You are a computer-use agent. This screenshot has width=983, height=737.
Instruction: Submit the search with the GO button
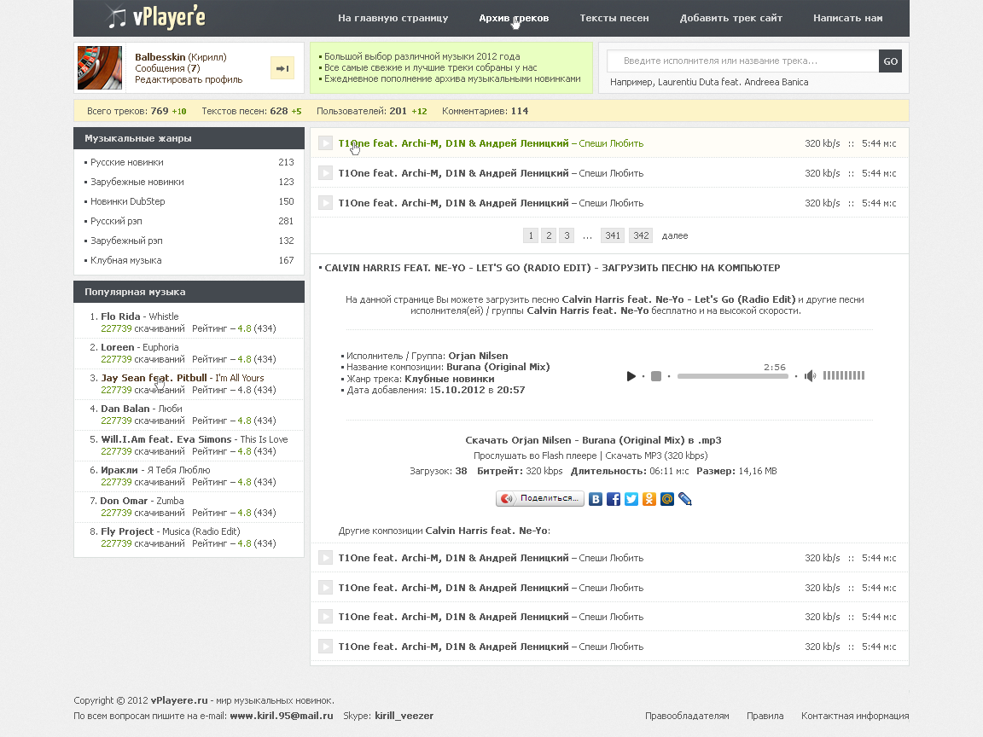click(890, 61)
